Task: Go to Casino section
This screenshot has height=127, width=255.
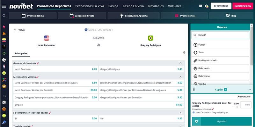Action: [113, 6]
